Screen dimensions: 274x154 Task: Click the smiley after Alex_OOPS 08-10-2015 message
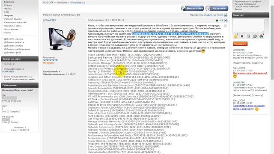256,109
